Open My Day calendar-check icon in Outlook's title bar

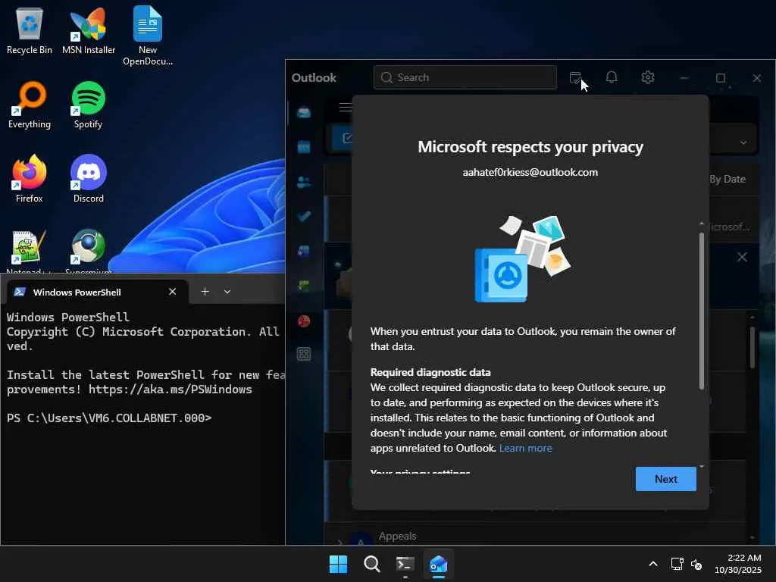pos(575,78)
